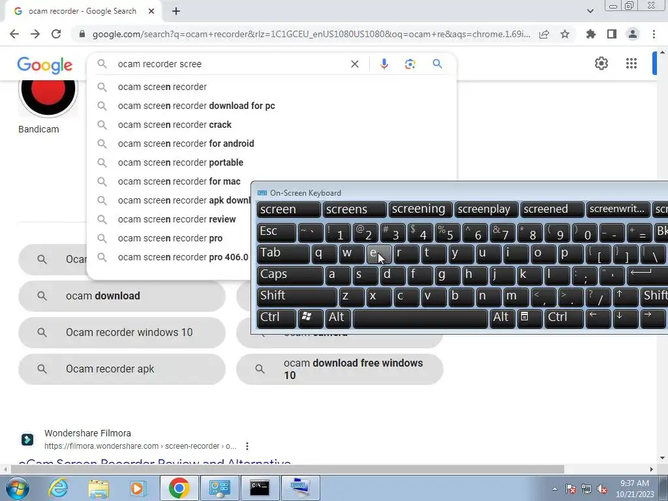Image resolution: width=668 pixels, height=501 pixels.
Task: Toggle the Caps key on On-Screen Keyboard
Action: pos(290,275)
